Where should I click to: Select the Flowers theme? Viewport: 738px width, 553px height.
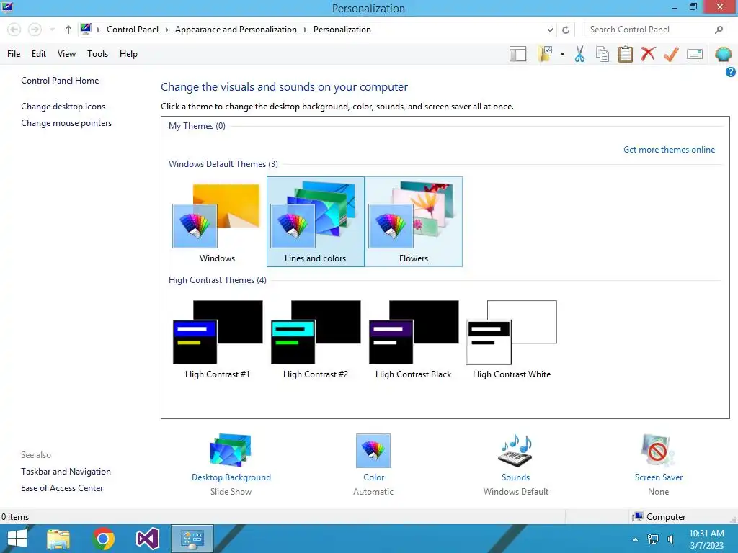pos(413,222)
